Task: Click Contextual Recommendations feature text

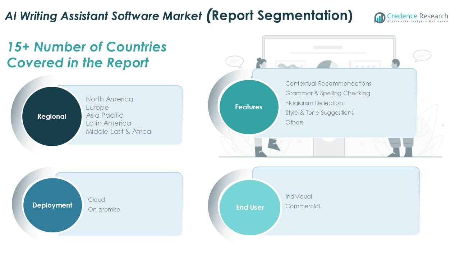Action: pyautogui.click(x=328, y=83)
